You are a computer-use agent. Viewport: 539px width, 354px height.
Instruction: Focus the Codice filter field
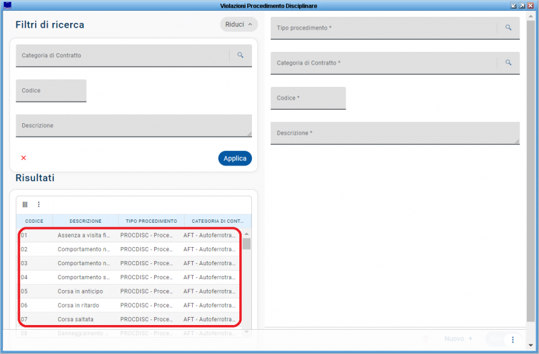(x=51, y=91)
